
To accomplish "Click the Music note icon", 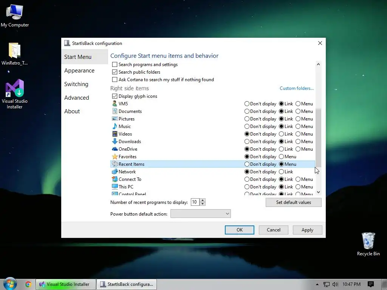I will [115, 126].
